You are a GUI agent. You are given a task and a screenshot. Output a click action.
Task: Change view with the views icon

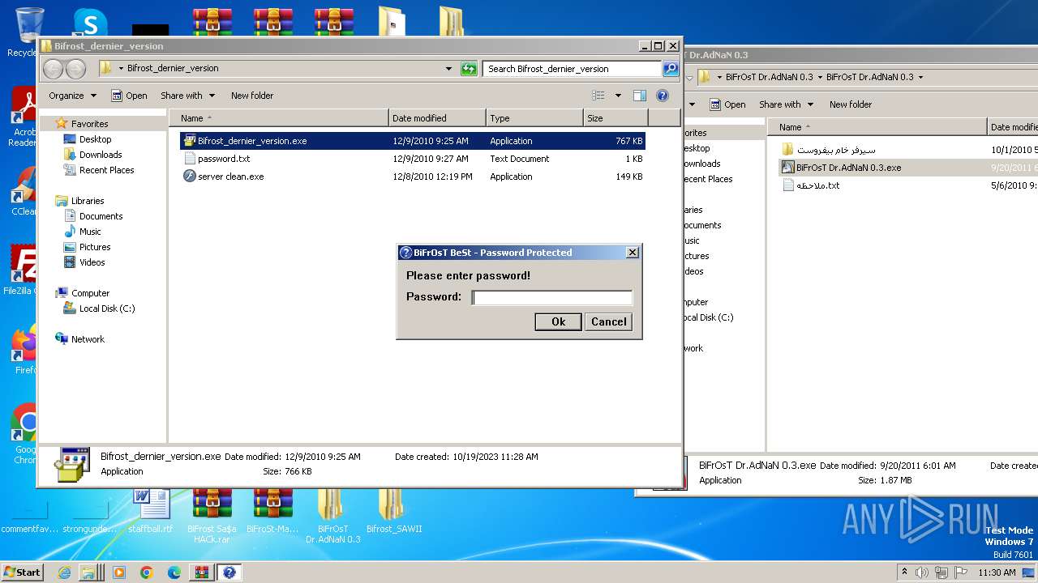[598, 96]
